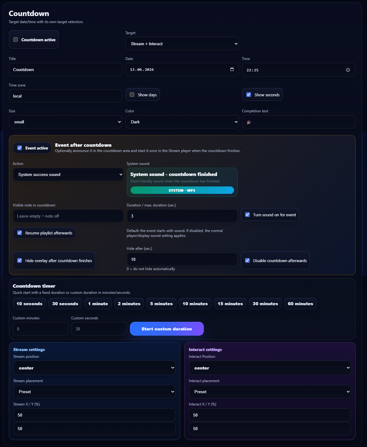Image resolution: width=367 pixels, height=447 pixels.
Task: Open the Color dropdown set to Dark
Action: click(x=182, y=122)
